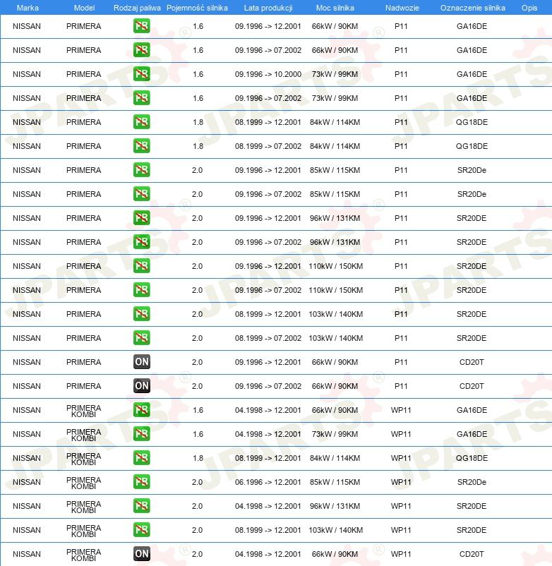Click petrol icon in Primera Kombi 96kW row
This screenshot has width=552, height=566.
coord(141,506)
